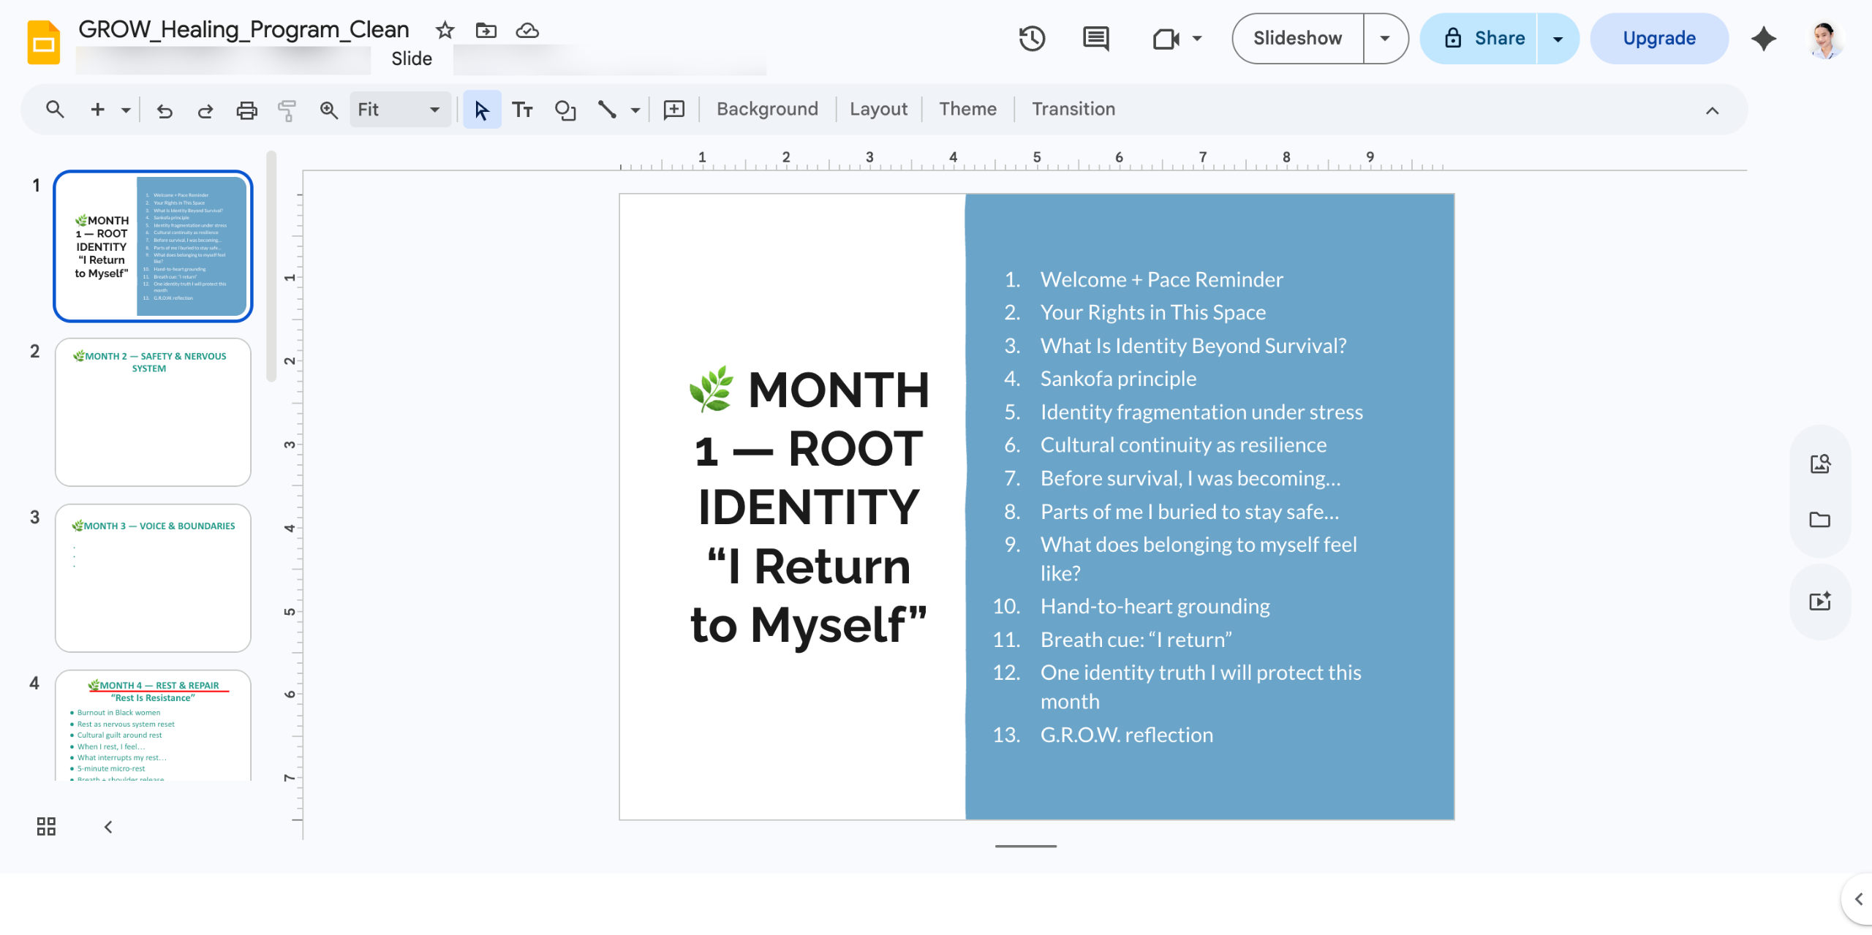Click the Background button
The width and height of the screenshot is (1872, 935).
coord(767,109)
